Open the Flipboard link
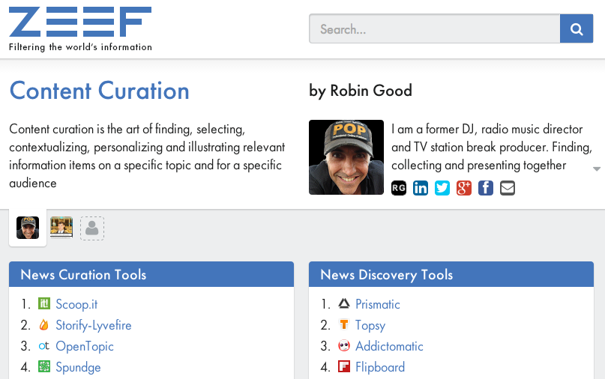The height and width of the screenshot is (379, 605). point(379,367)
